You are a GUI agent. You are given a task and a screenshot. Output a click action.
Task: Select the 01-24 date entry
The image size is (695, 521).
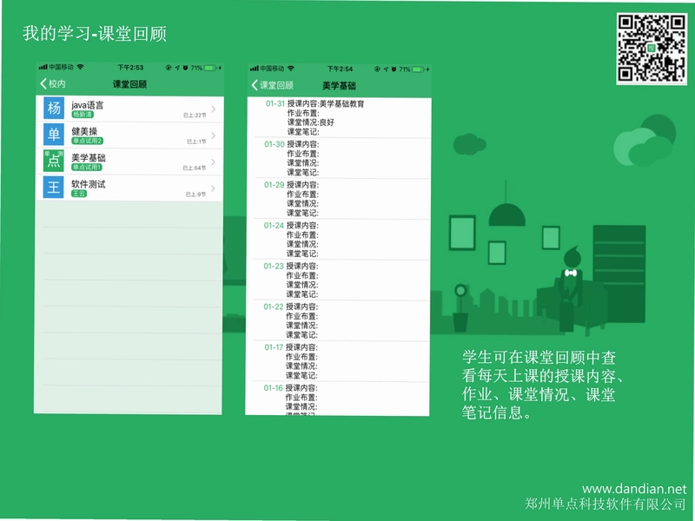(274, 226)
